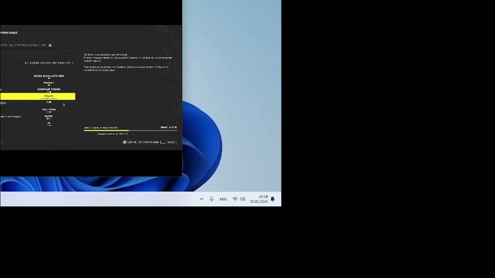Select the NVIDIA GeForce RTX 3050 option

coord(49,76)
